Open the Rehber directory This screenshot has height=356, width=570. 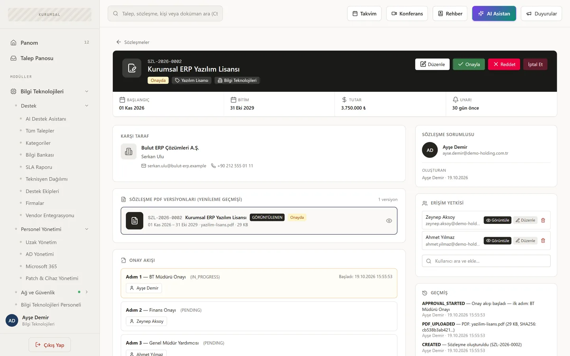pyautogui.click(x=450, y=13)
